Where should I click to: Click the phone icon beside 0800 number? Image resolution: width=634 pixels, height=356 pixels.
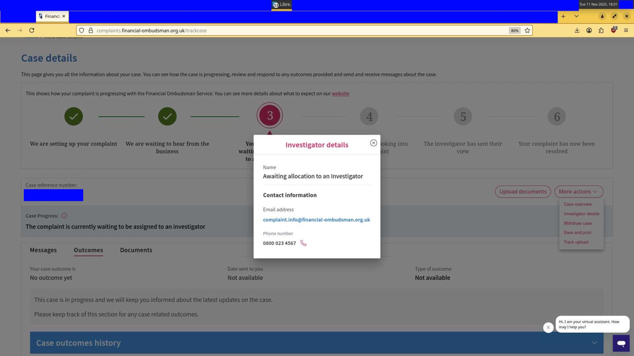(x=304, y=243)
